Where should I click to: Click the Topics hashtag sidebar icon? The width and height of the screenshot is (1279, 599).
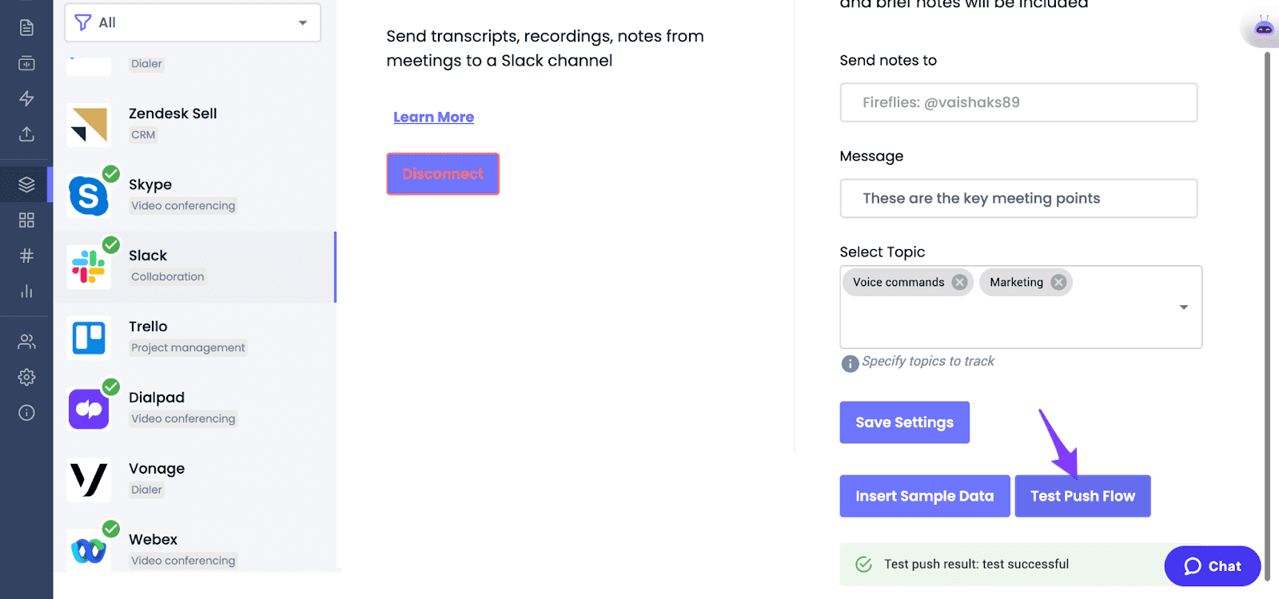26,256
